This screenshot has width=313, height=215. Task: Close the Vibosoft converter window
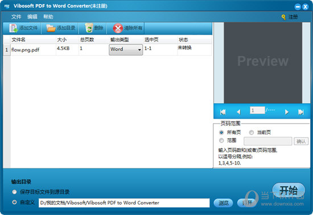click(x=305, y=7)
